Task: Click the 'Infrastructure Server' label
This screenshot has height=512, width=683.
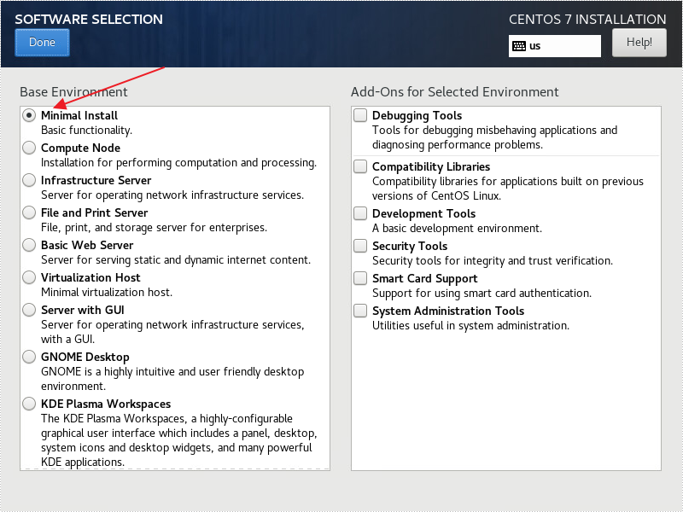Action: point(96,180)
